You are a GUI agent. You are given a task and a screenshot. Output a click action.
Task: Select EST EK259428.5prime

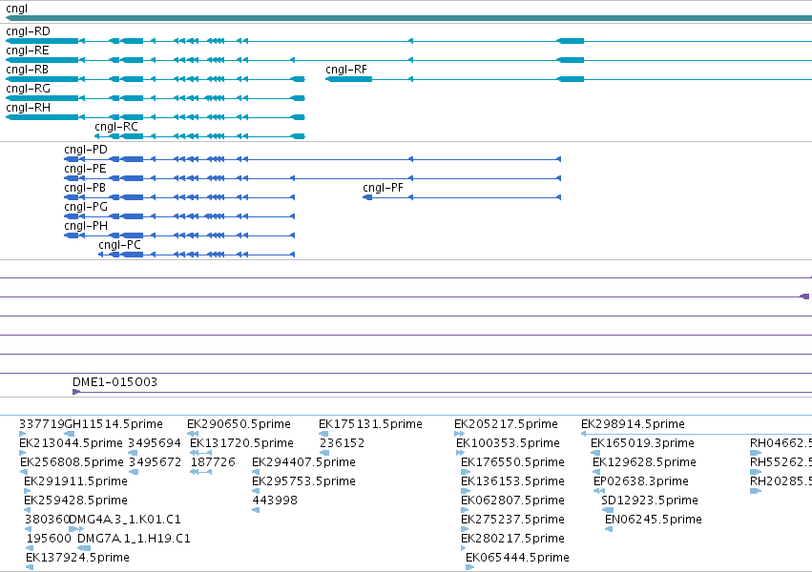click(75, 500)
